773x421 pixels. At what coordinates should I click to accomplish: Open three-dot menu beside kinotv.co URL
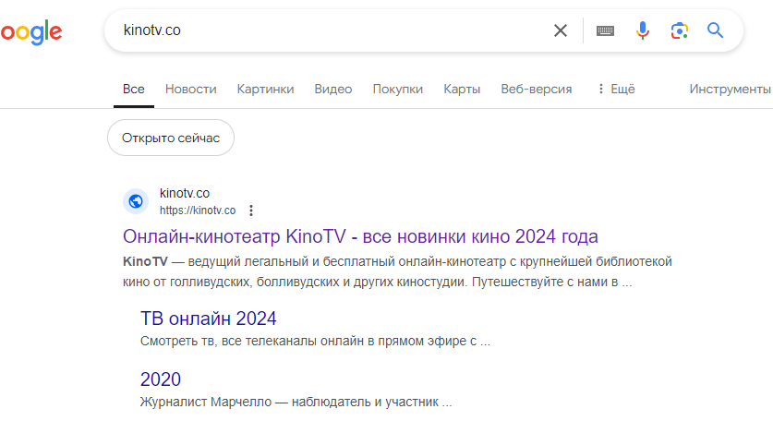tap(251, 210)
